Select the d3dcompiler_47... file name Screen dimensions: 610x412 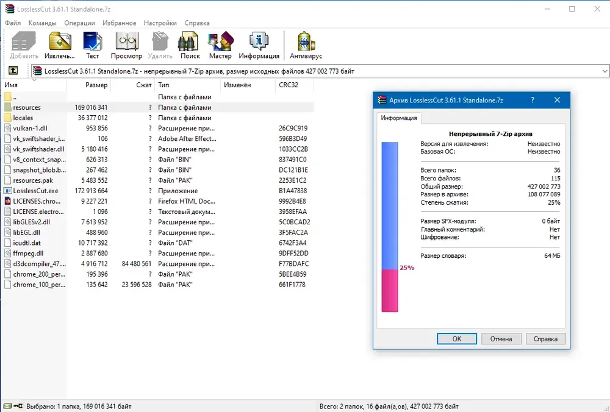tap(39, 264)
